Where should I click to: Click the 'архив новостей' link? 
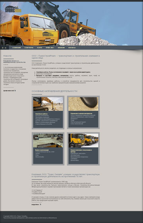(x=9, y=91)
